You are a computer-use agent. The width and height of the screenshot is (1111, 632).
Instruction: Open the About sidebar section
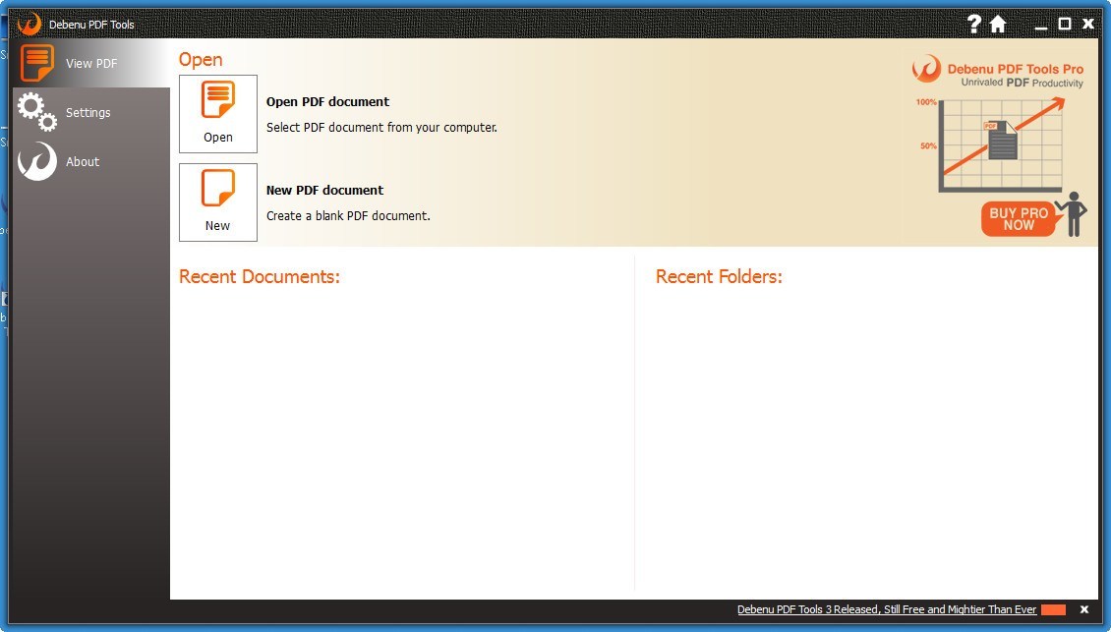(91, 161)
